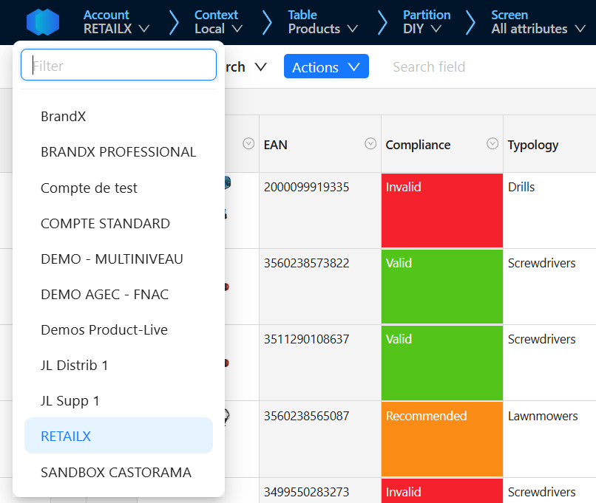Pick DEMO - MULTINIVEAU from the list
Viewport: 596px width, 503px height.
112,259
